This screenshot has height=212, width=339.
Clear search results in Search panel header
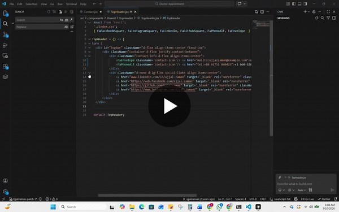click(54, 12)
